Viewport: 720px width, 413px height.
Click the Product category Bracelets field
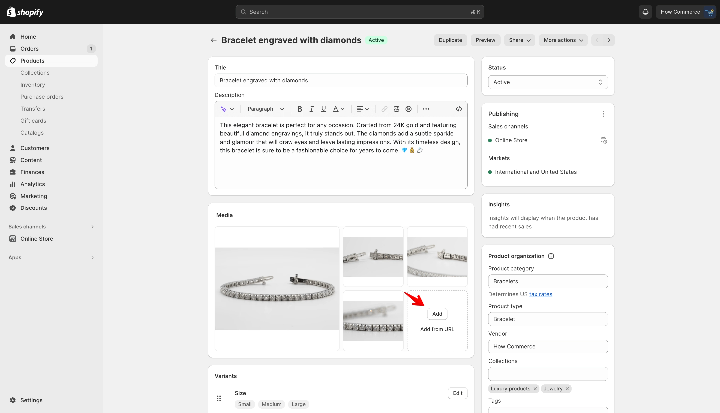click(x=548, y=281)
